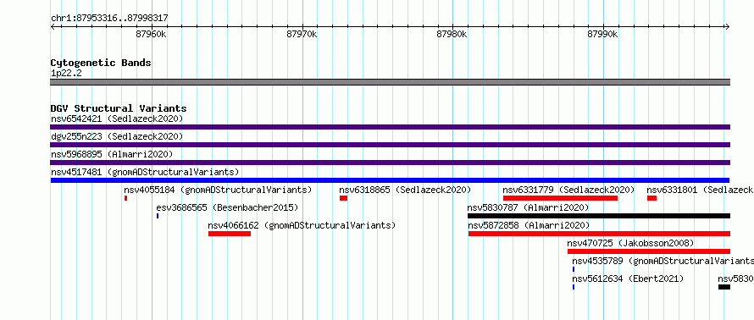This screenshot has height=320, width=754.
Task: Click the dgv255n223 (Sedlazeck2020) label
Action: tap(117, 136)
